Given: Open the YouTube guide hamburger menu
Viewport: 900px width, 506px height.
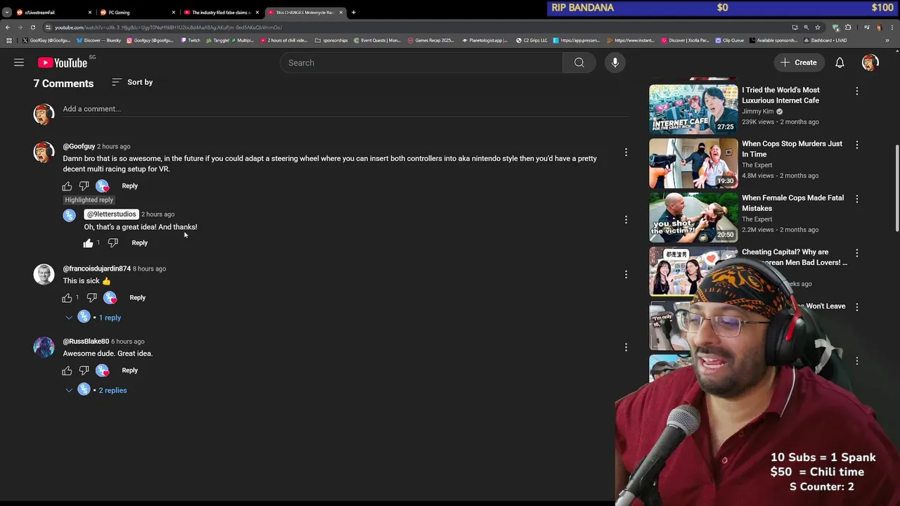Looking at the screenshot, I should [19, 63].
